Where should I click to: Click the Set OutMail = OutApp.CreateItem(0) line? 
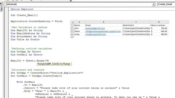click(36, 76)
